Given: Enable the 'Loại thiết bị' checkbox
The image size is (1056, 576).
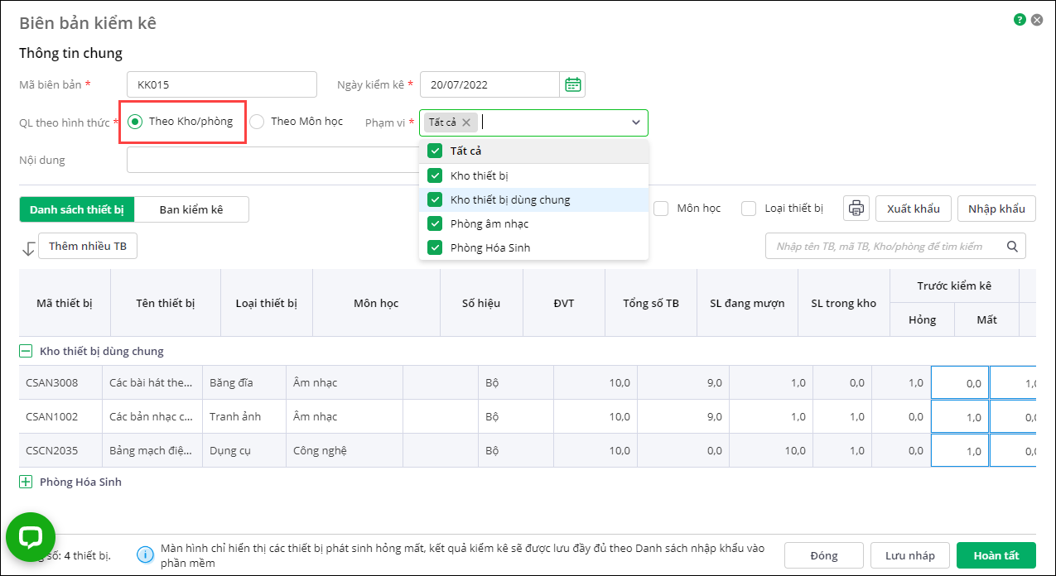Looking at the screenshot, I should tap(749, 209).
